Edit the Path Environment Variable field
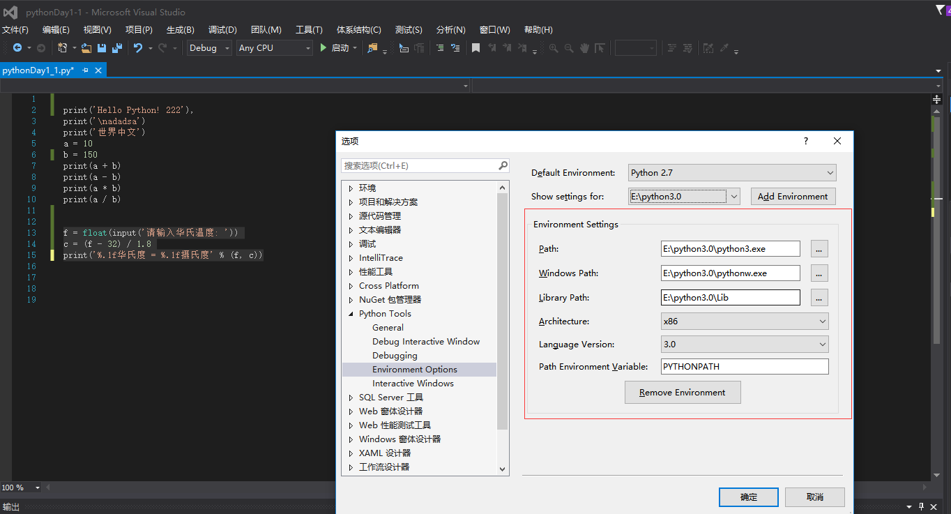Image resolution: width=951 pixels, height=514 pixels. 744,366
